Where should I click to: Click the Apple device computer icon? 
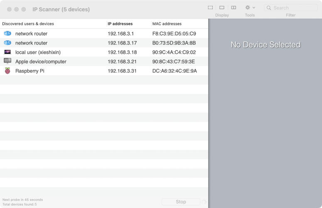coord(7,61)
